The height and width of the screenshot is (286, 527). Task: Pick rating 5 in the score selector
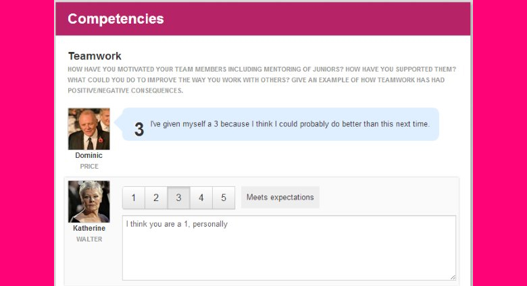point(223,198)
